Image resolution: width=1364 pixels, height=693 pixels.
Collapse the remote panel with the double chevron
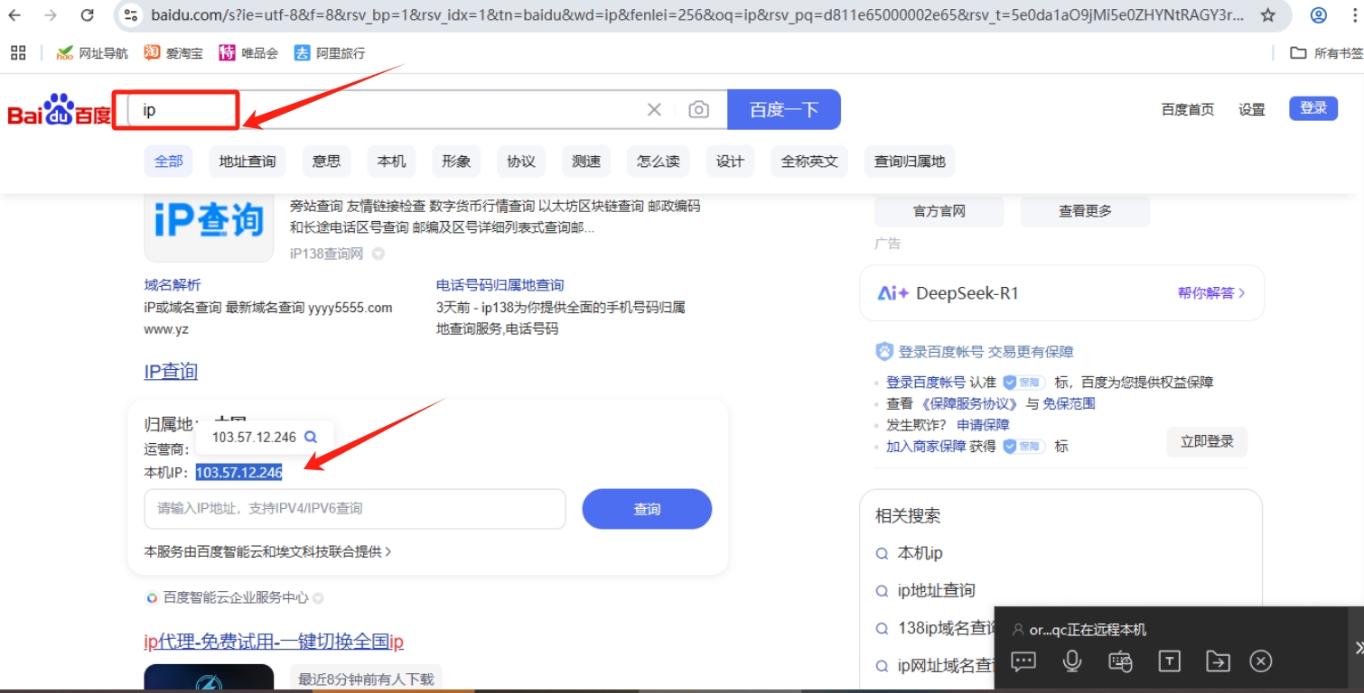click(1358, 648)
